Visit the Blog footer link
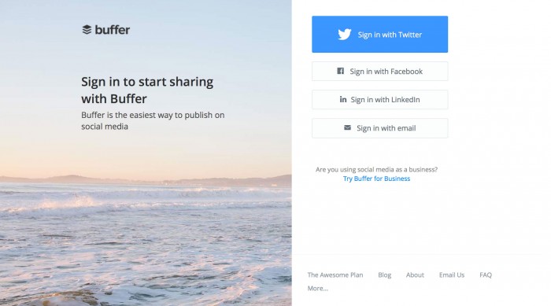This screenshot has height=306, width=551. tap(384, 275)
